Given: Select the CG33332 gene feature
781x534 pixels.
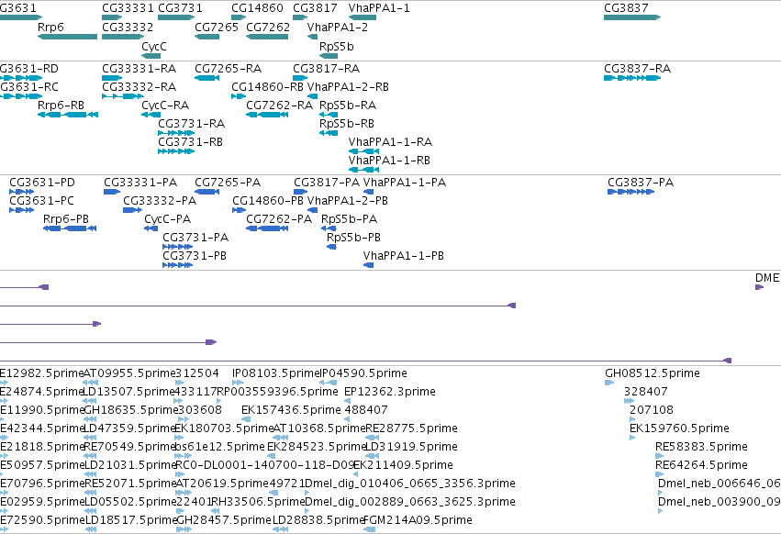Looking at the screenshot, I should point(123,37).
